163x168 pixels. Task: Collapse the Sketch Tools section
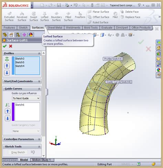click(39, 147)
